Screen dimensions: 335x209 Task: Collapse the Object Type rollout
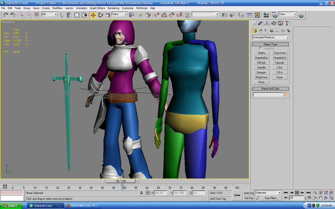pos(270,44)
